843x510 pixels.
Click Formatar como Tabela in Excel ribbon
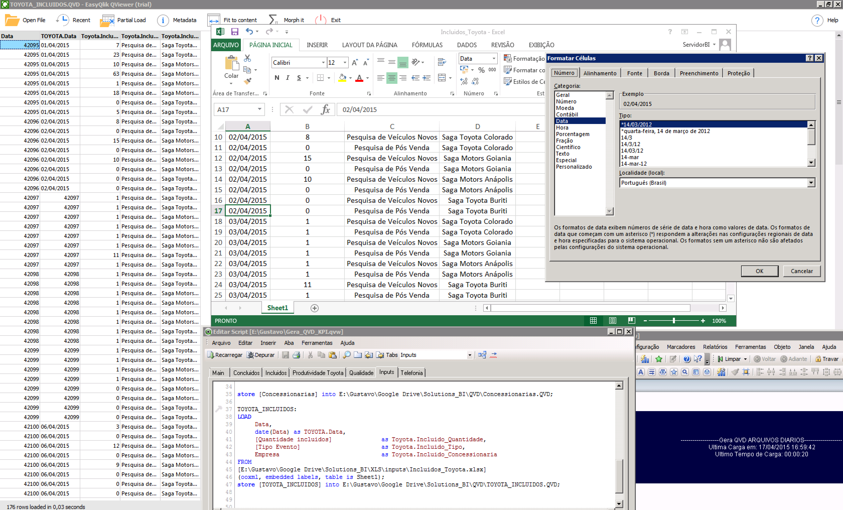click(524, 70)
